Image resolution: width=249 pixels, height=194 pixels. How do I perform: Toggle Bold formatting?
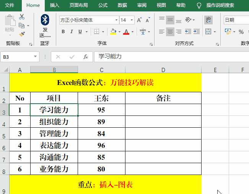[x=63, y=32]
